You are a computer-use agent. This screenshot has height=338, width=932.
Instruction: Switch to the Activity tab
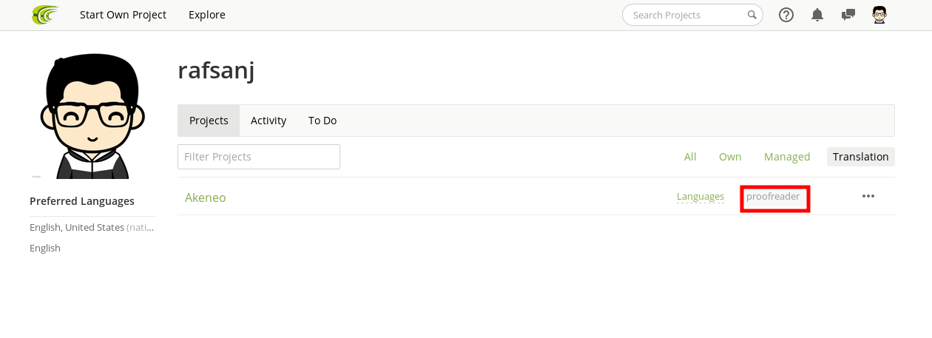269,121
